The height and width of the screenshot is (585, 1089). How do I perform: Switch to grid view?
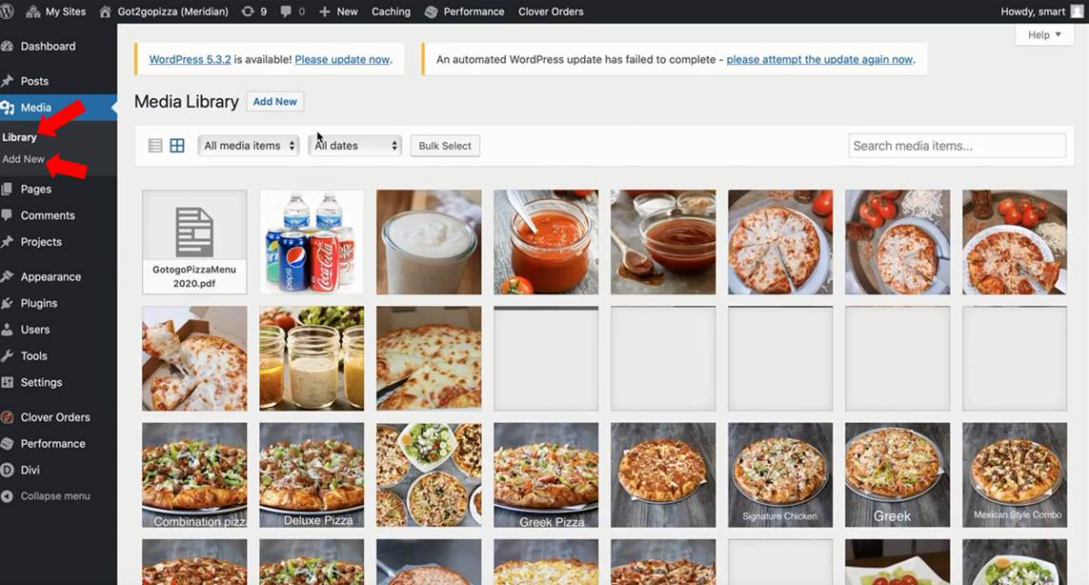pyautogui.click(x=177, y=145)
